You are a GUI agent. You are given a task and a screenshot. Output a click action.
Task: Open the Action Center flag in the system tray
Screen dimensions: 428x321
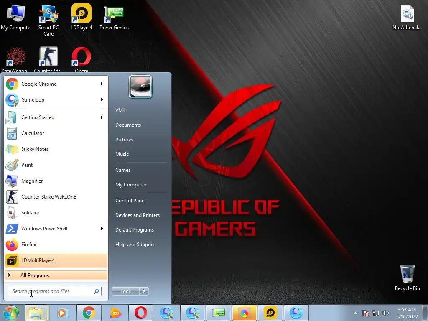[x=365, y=313]
